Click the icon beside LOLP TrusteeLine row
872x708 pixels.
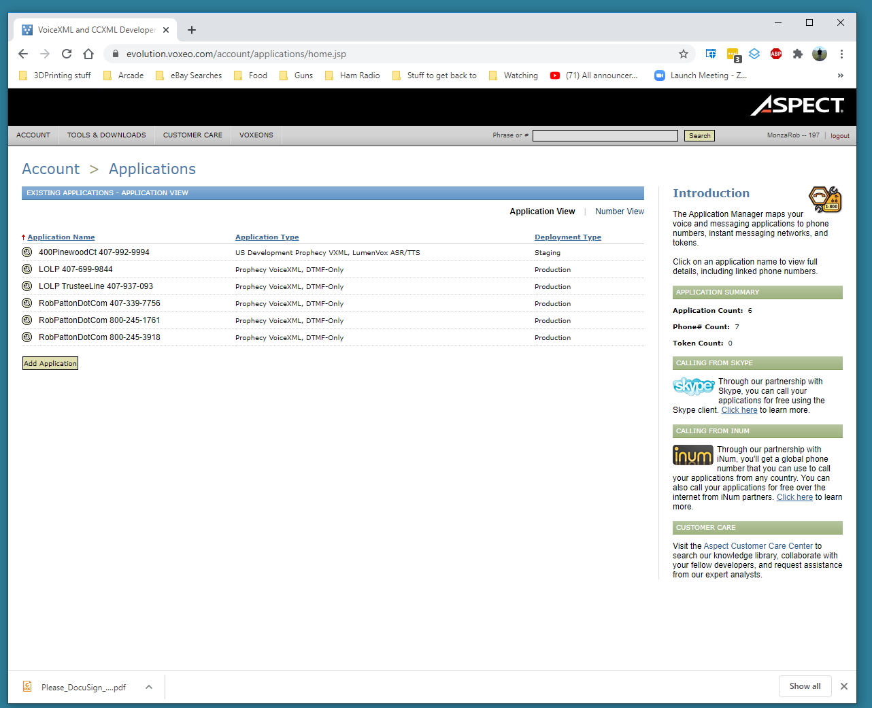coord(27,286)
